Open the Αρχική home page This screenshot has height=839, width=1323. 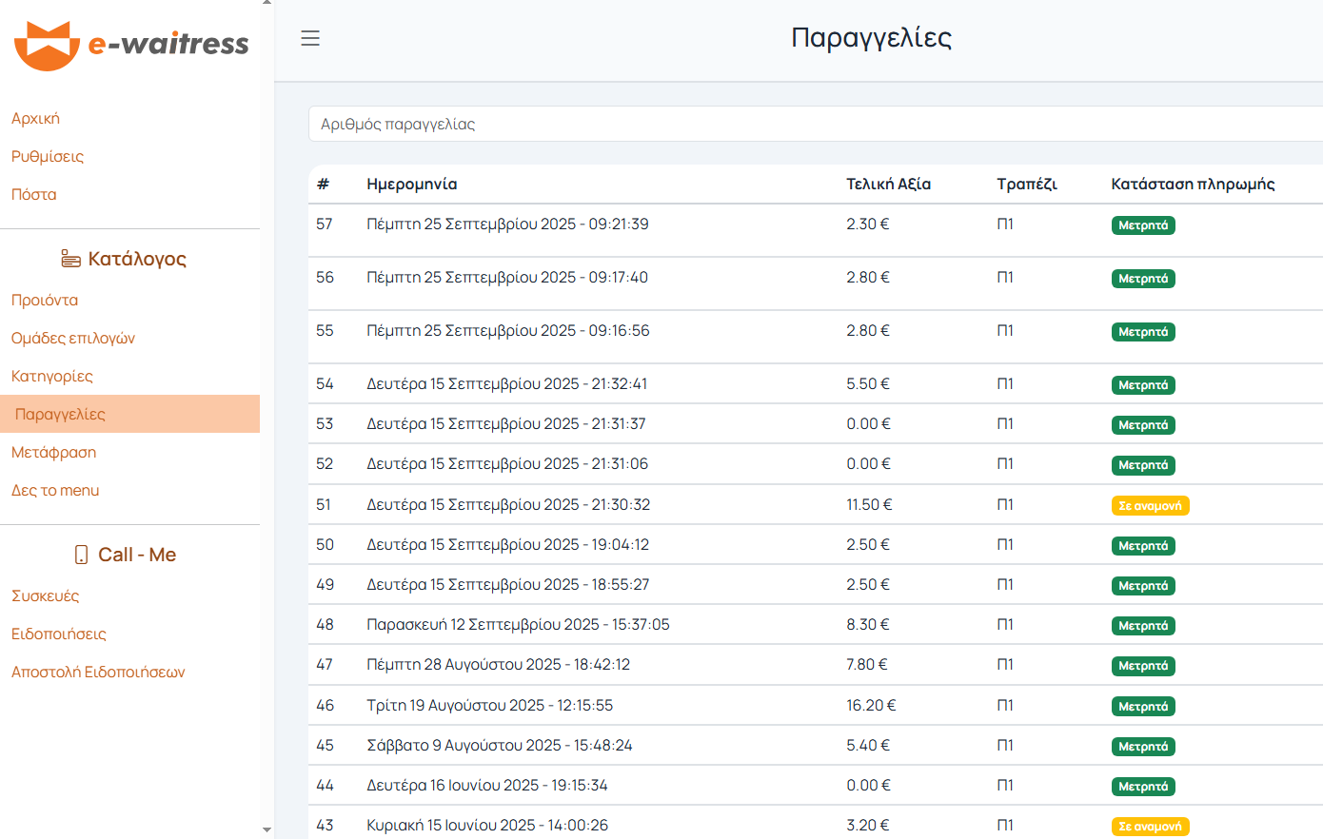click(35, 119)
